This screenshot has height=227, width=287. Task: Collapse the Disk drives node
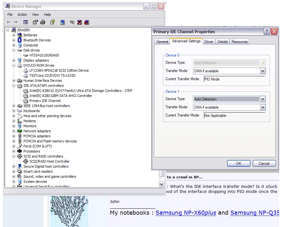click(14, 50)
